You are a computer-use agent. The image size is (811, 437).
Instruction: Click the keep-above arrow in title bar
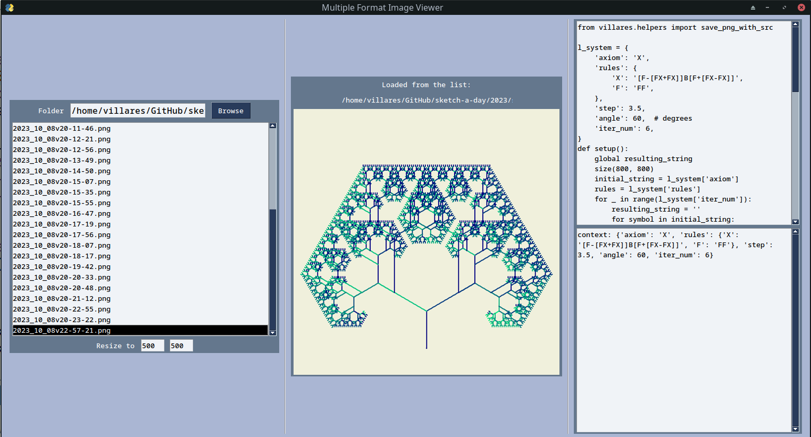pos(753,7)
